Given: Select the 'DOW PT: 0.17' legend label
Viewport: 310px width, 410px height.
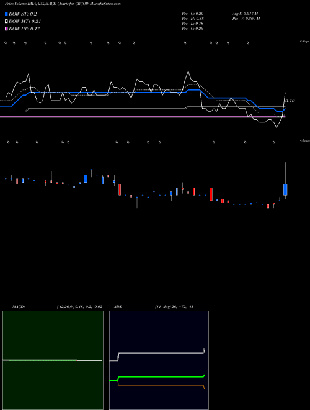Looking at the screenshot, I should coord(24,29).
